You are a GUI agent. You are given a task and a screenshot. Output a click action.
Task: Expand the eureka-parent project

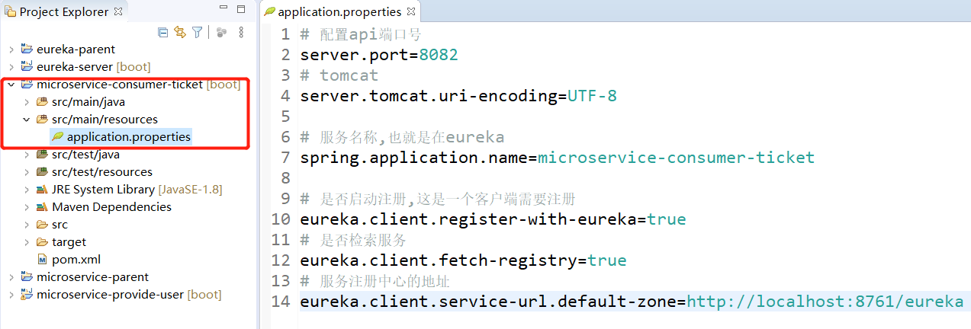(11, 50)
